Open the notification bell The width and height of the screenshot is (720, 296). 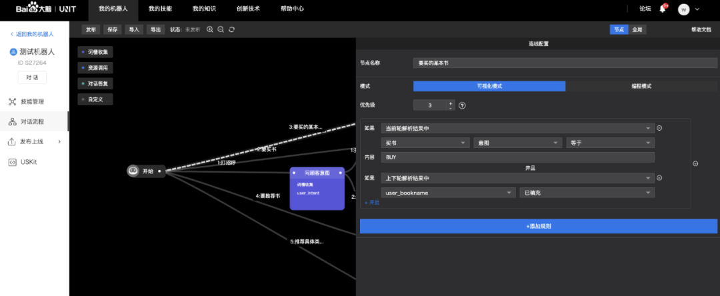[662, 9]
